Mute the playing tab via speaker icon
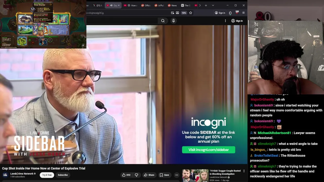Viewport: 324px width, 182px height. tap(111, 5)
